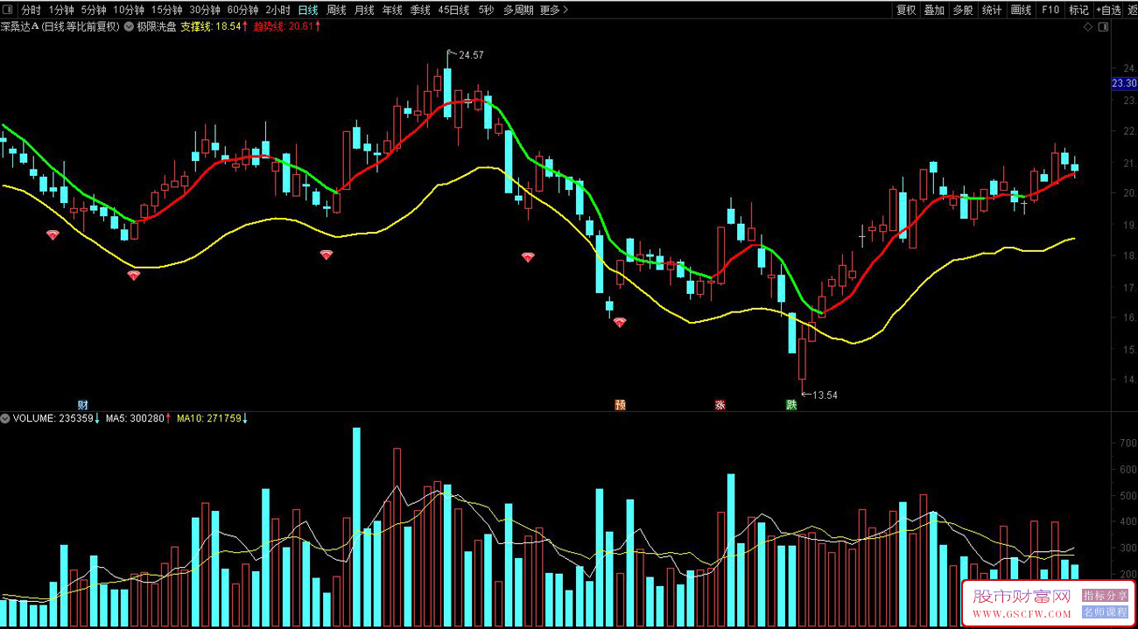This screenshot has height=629, width=1138.
Task: Select the 5秒 period
Action: [486, 10]
